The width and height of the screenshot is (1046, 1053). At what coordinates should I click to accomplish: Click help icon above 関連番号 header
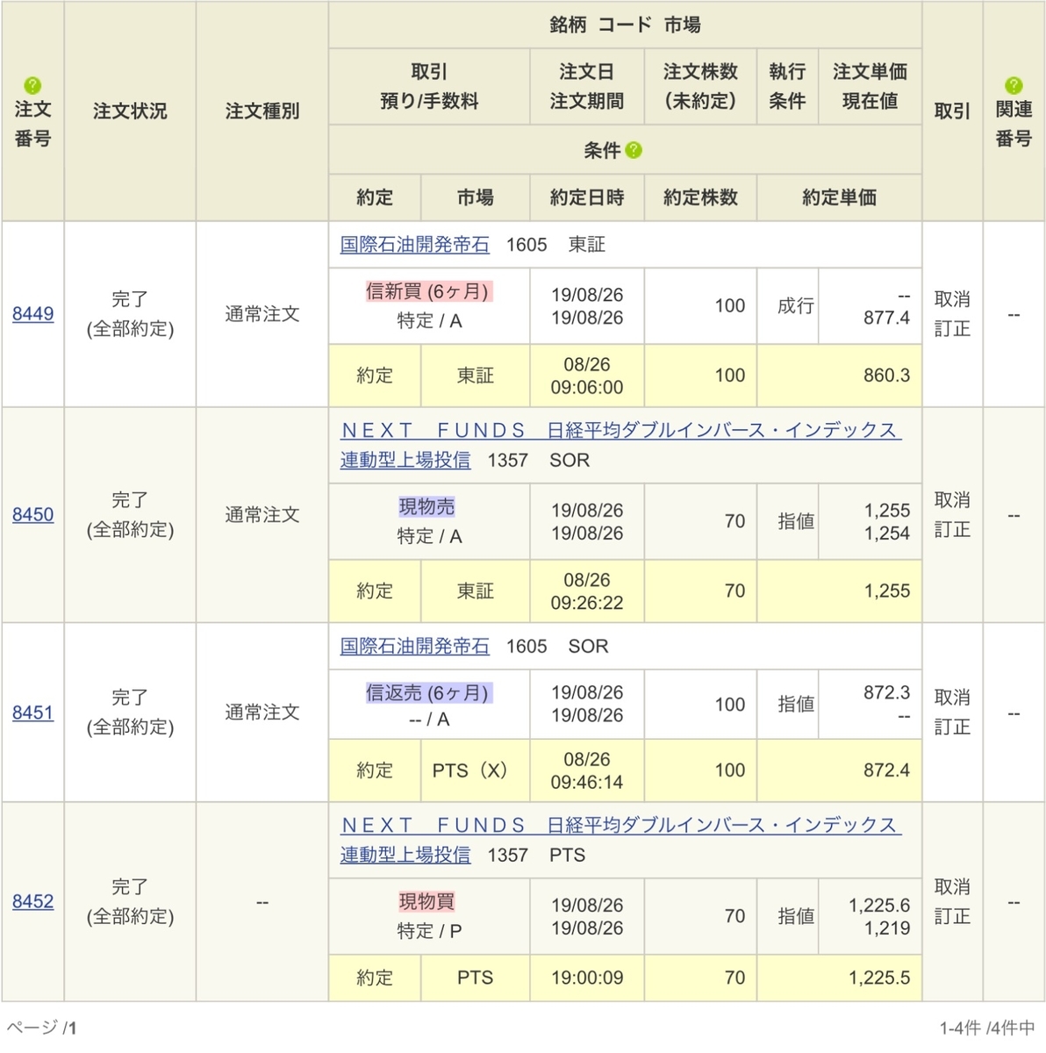tap(1014, 85)
